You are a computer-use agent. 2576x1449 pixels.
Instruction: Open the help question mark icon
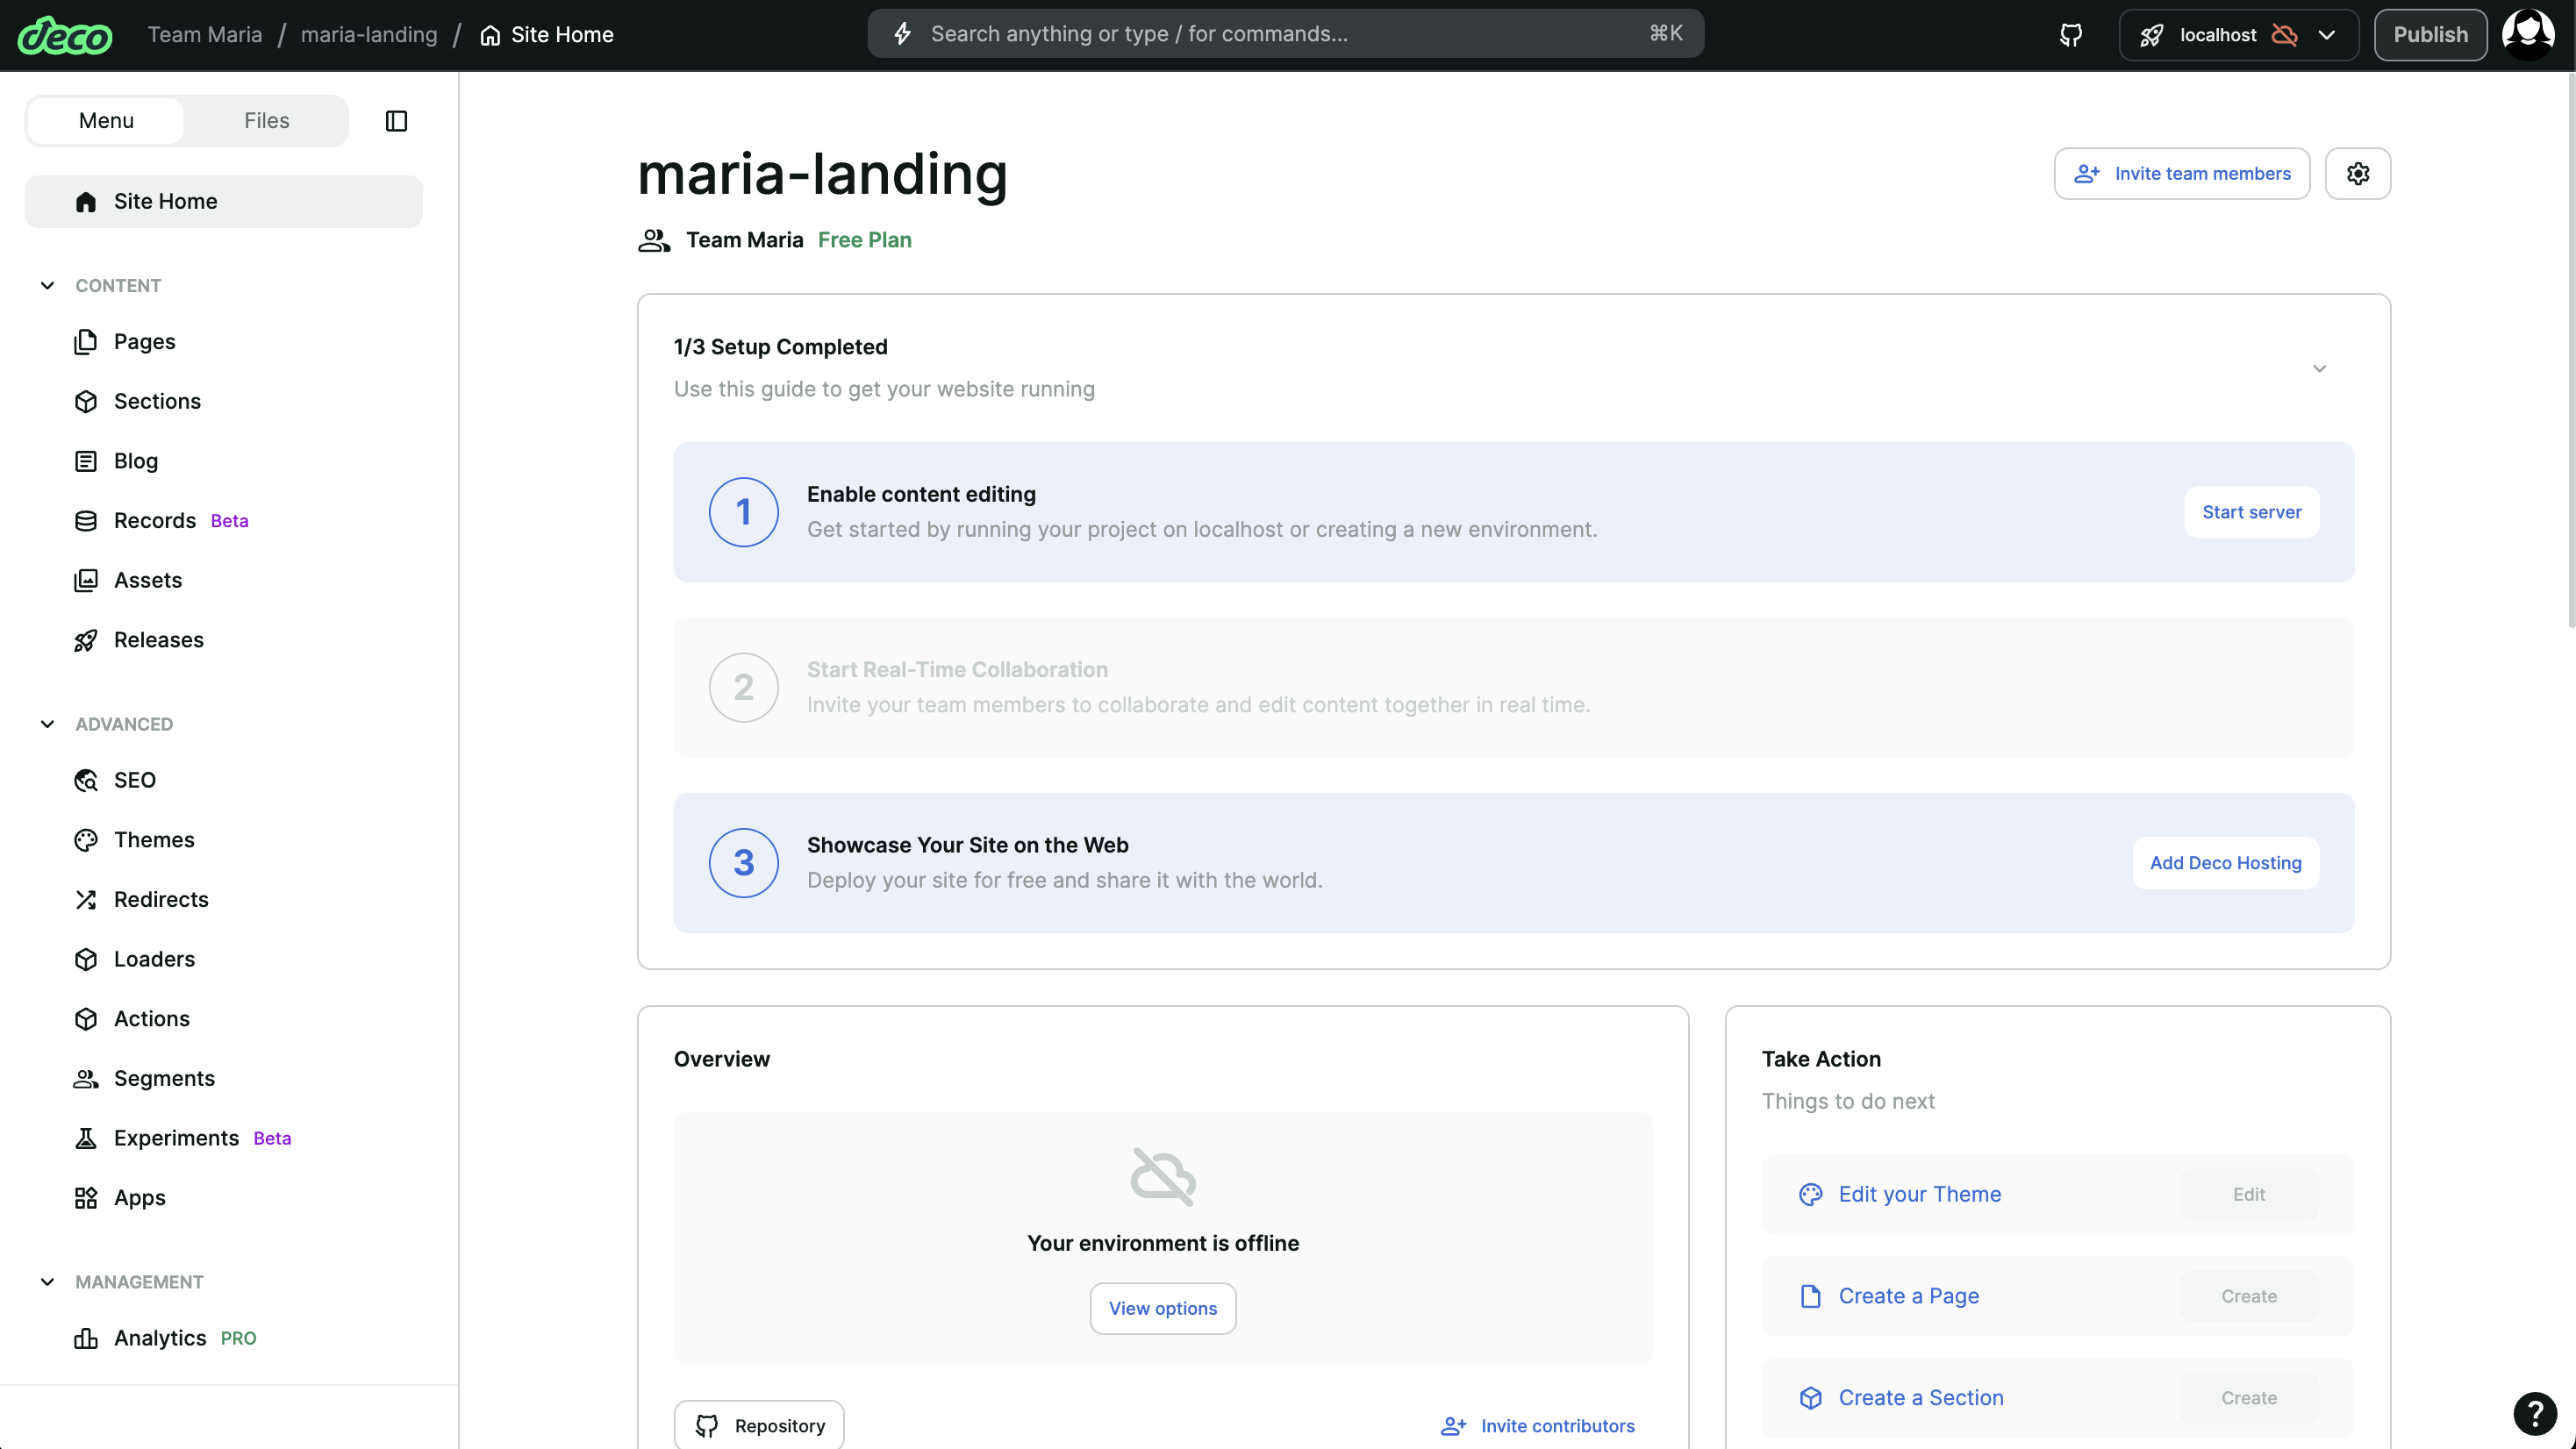click(2534, 1413)
